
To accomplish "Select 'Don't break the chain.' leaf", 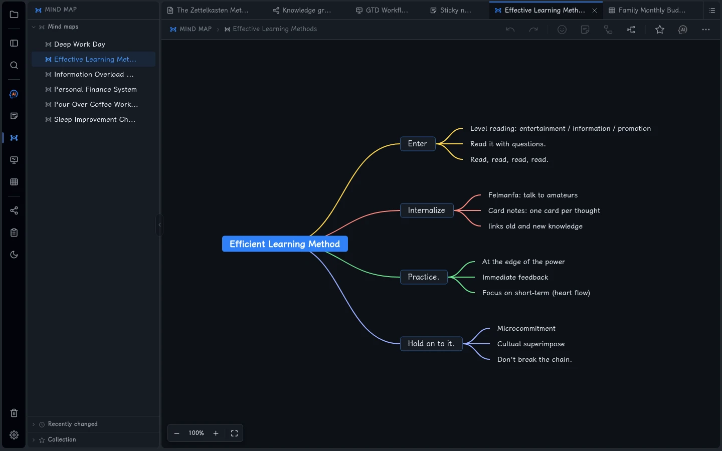I will point(534,360).
